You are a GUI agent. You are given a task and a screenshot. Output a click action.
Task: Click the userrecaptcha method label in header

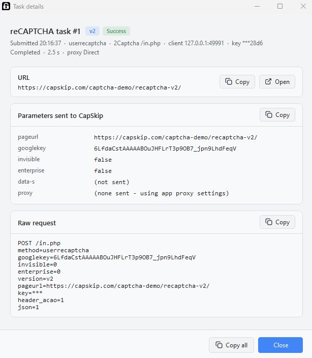coord(87,43)
